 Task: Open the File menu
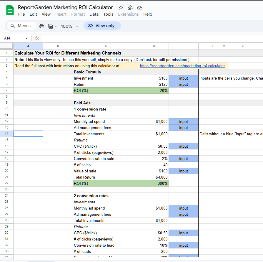coord(21,14)
